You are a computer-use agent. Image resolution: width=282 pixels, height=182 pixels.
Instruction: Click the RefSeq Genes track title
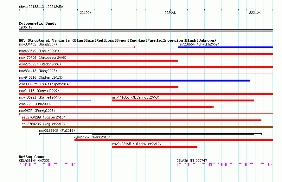coord(32,157)
